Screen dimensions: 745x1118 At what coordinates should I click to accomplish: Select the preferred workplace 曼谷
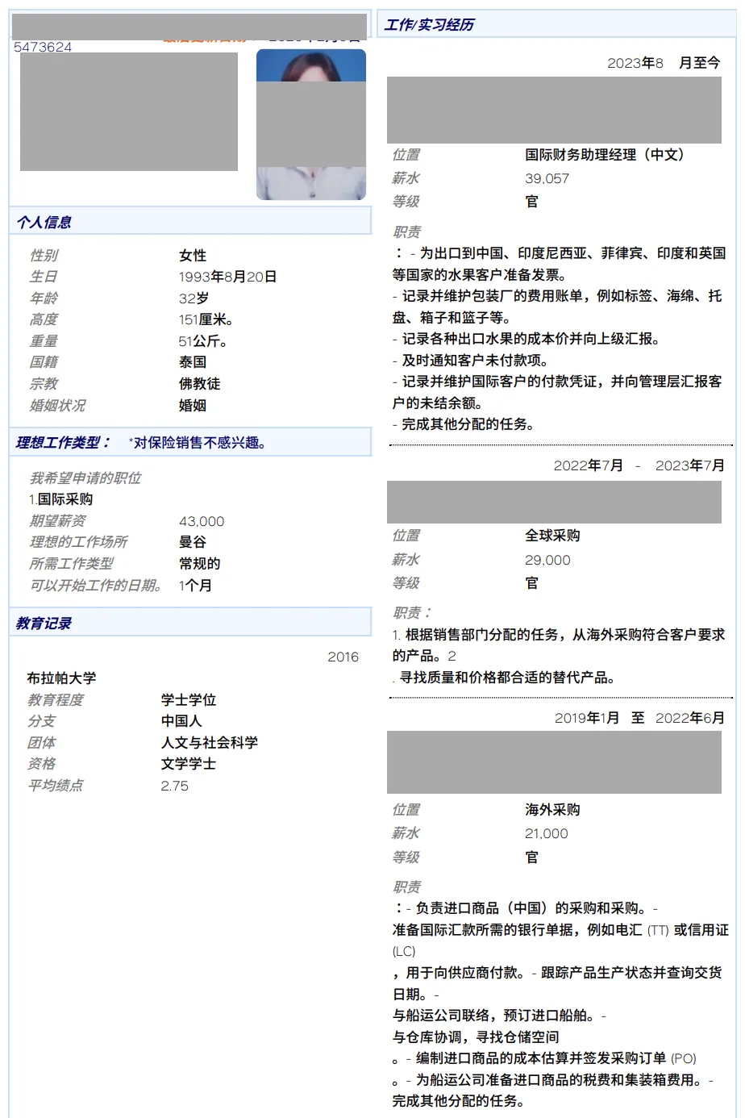click(193, 542)
